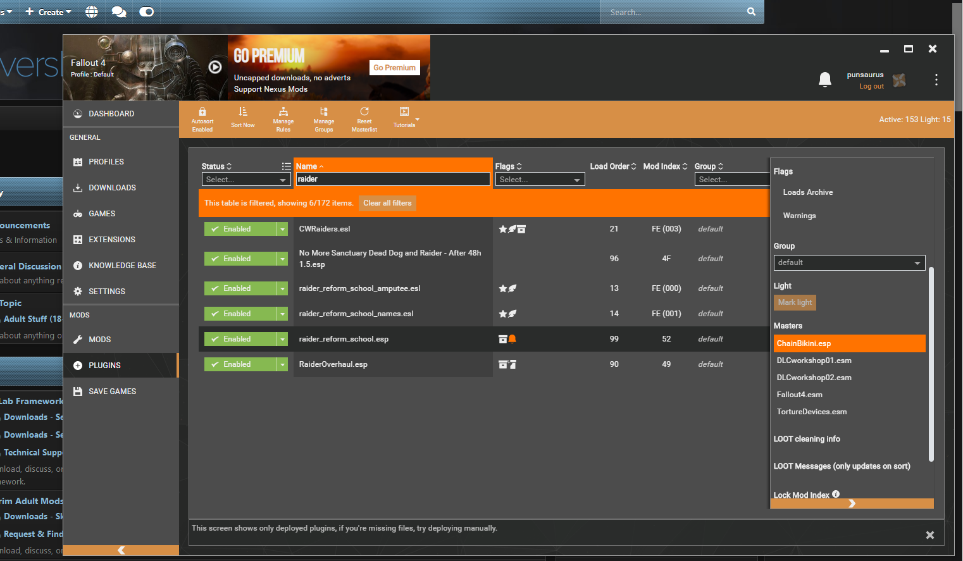Screen dimensions: 963x561
Task: Sort the table by Mod Index
Action: click(665, 166)
